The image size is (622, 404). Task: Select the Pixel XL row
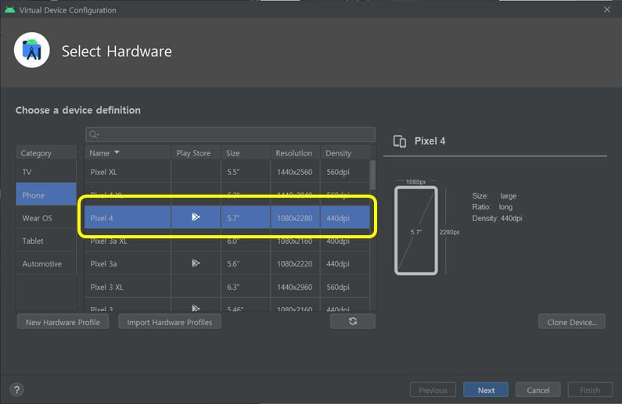click(x=227, y=172)
